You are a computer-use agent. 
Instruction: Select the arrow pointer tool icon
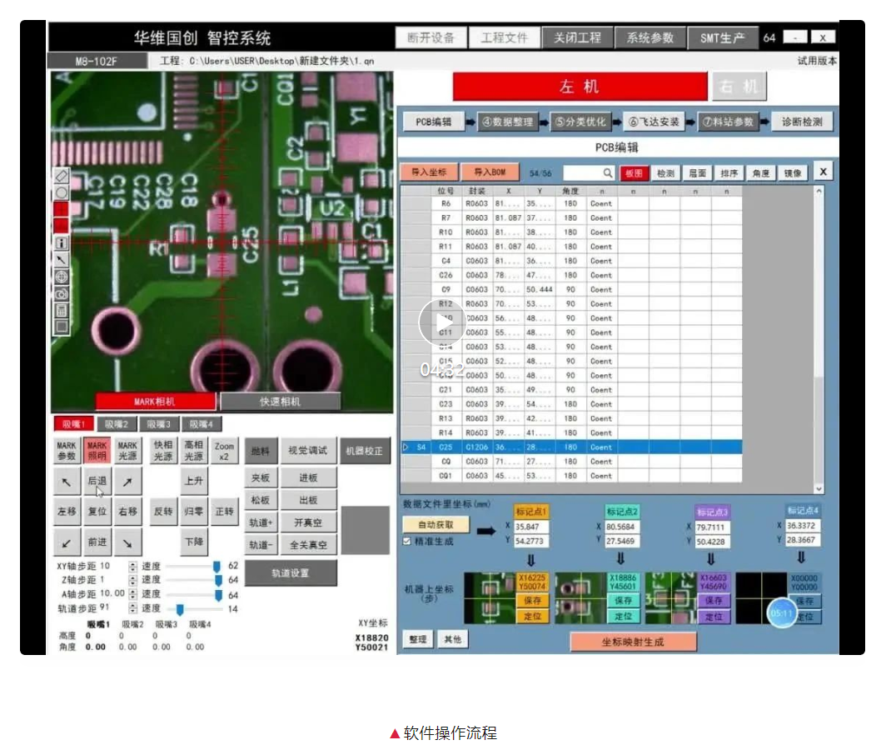click(61, 260)
